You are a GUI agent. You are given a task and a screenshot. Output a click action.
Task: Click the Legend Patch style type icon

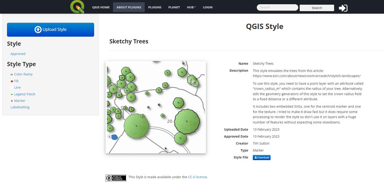(12, 94)
